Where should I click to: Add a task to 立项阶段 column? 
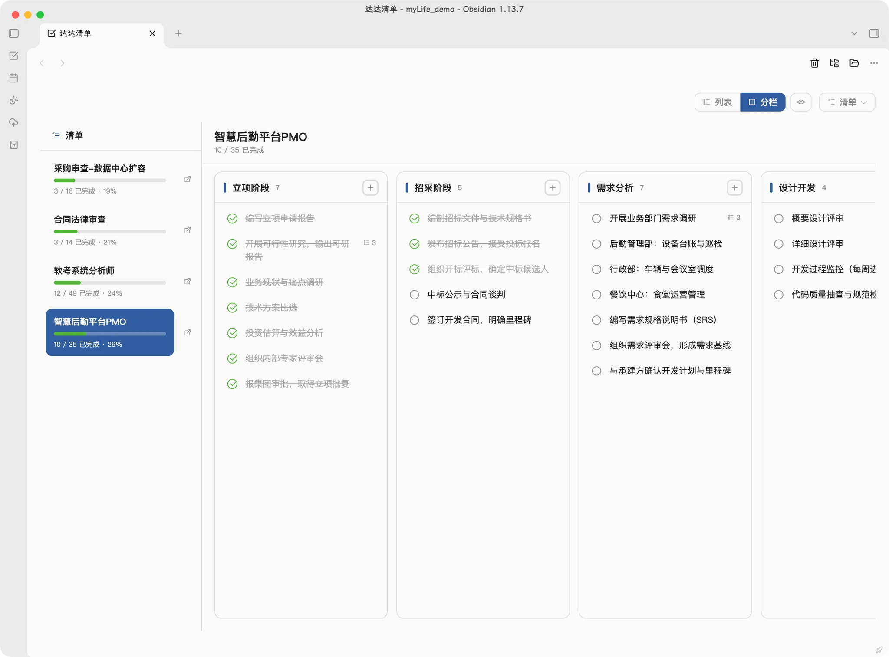click(x=370, y=188)
